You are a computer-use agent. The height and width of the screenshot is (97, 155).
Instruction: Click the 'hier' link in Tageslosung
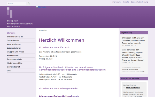point(143,71)
